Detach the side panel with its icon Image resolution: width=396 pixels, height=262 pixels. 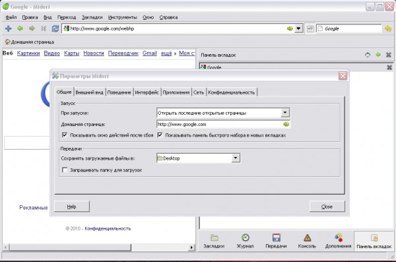[368, 55]
